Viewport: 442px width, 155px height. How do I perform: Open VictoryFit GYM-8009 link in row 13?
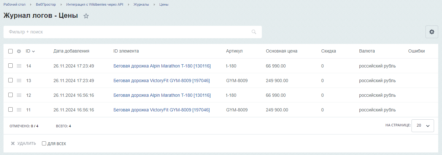tap(161, 81)
